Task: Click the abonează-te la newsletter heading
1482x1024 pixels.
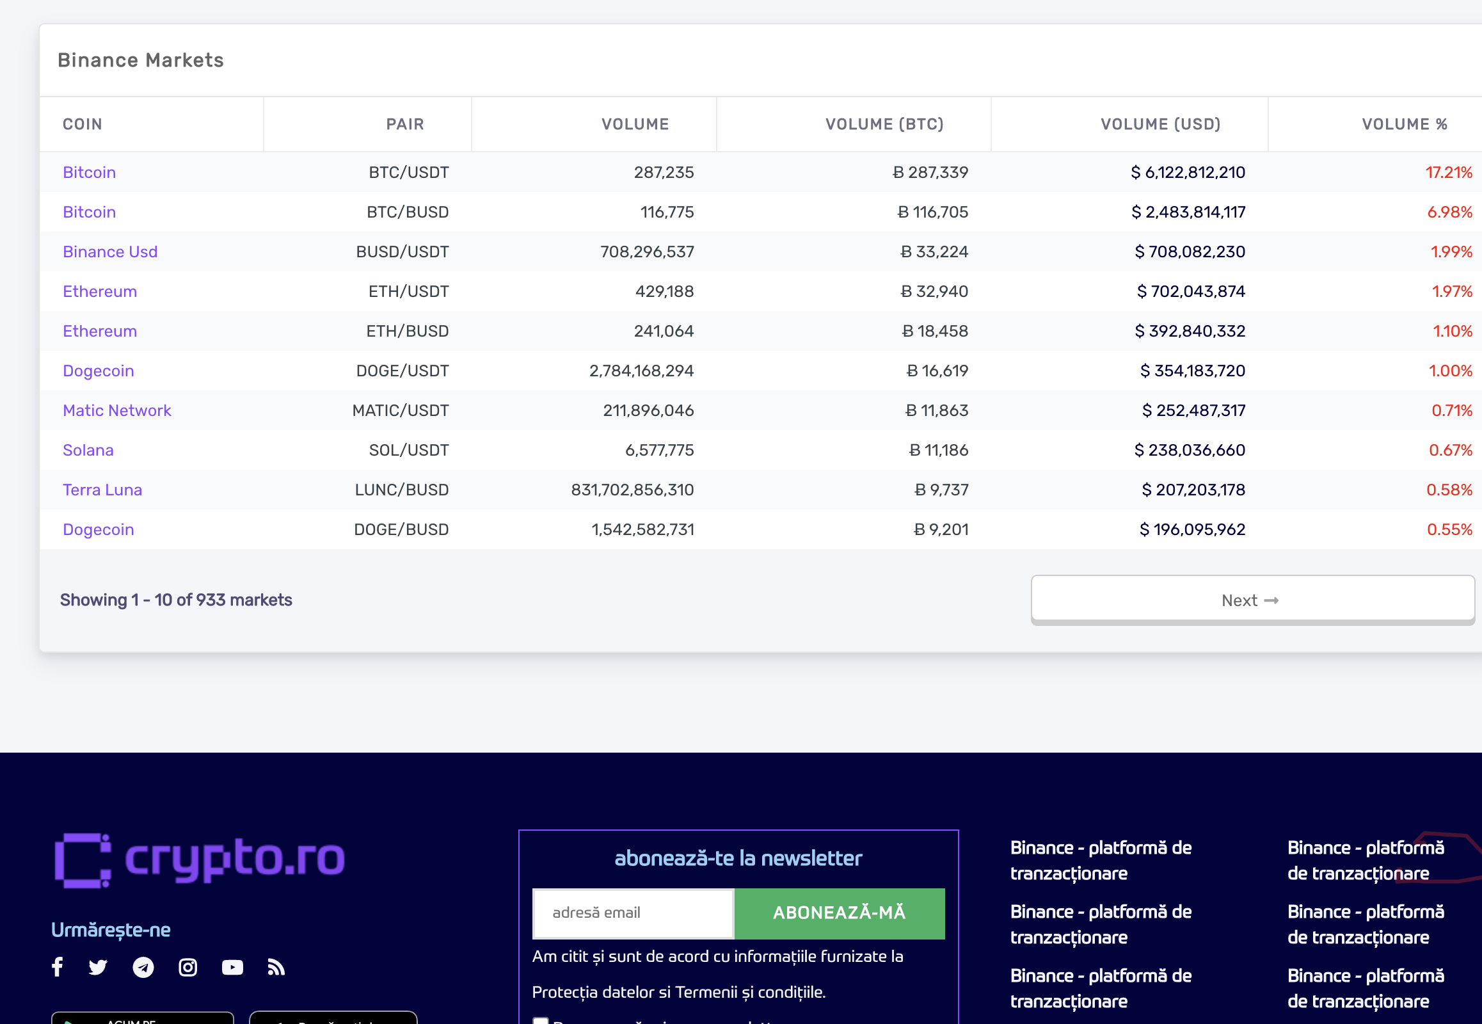Action: click(738, 858)
